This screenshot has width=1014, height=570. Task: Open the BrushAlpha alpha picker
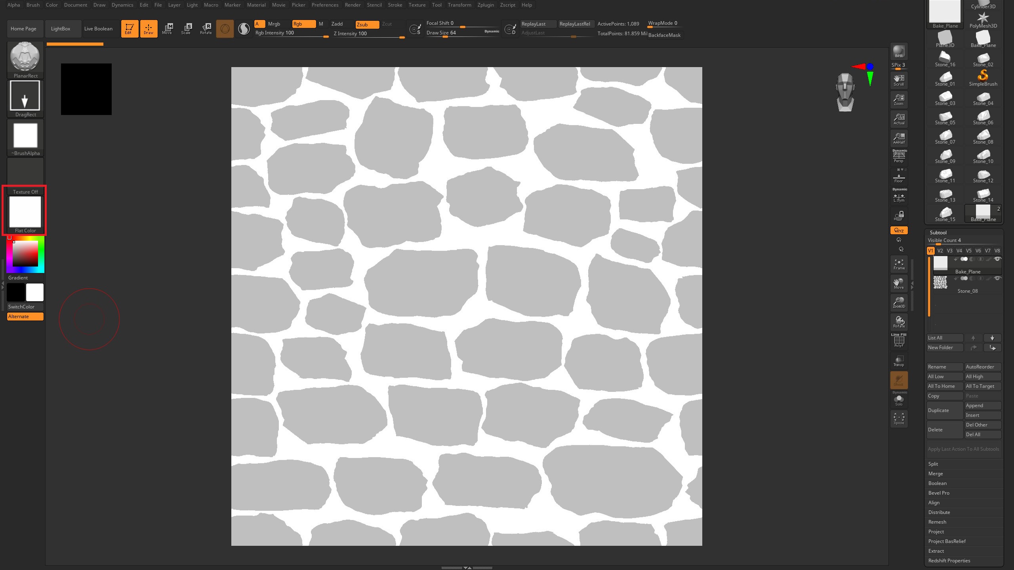(x=25, y=138)
